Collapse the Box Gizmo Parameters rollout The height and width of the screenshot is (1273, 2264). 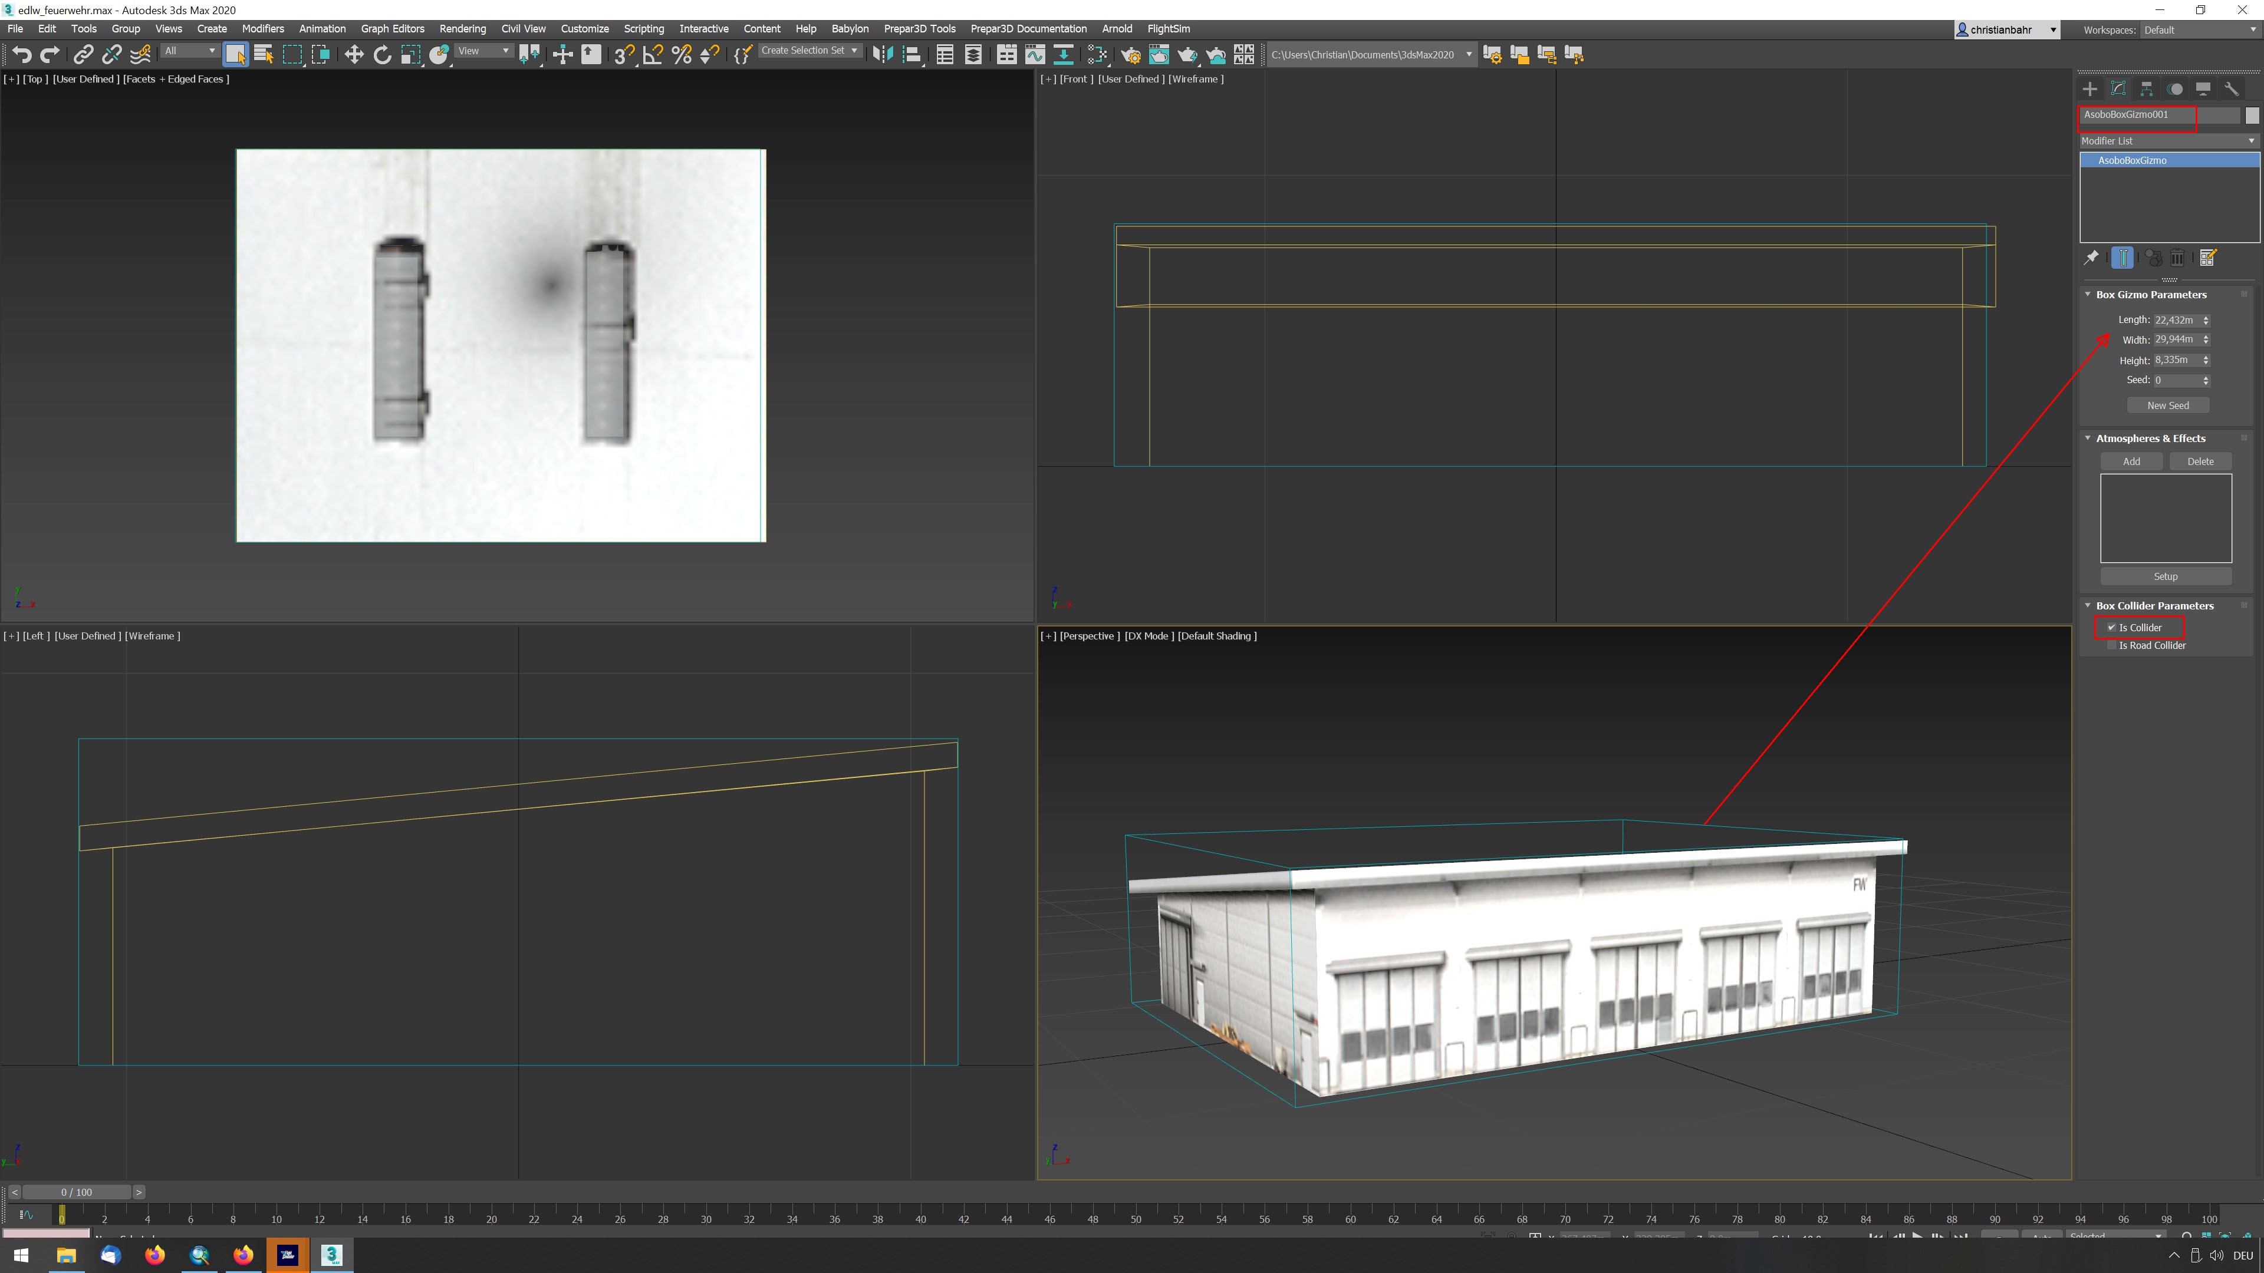(x=2088, y=294)
